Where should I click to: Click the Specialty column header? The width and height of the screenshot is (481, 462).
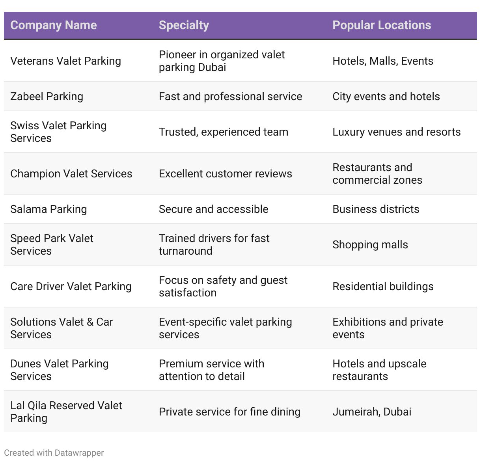[184, 25]
